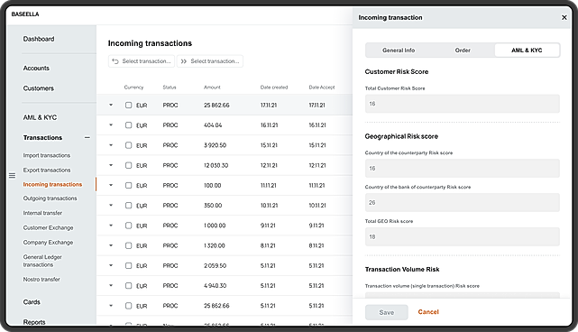Click the Country of the counterparty Risk score field

(463, 168)
